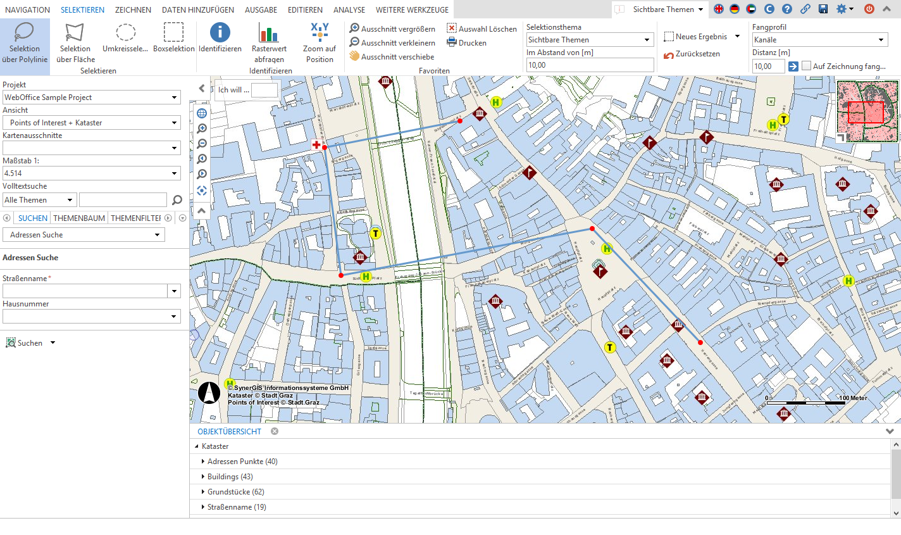Save the session with the diskette icon
Screen dimensions: 901x535
823,9
